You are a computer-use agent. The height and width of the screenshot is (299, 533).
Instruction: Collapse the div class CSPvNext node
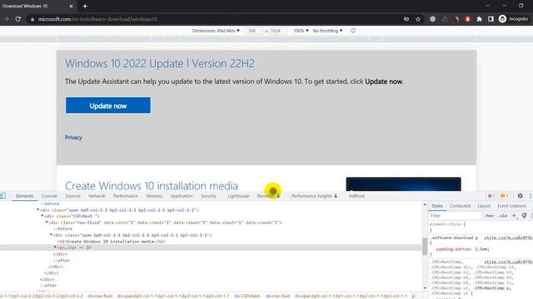coord(42,216)
